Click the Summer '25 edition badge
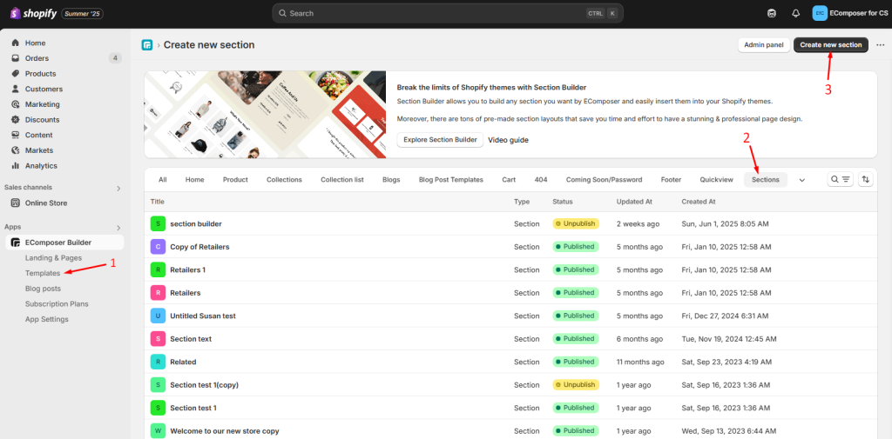 82,13
